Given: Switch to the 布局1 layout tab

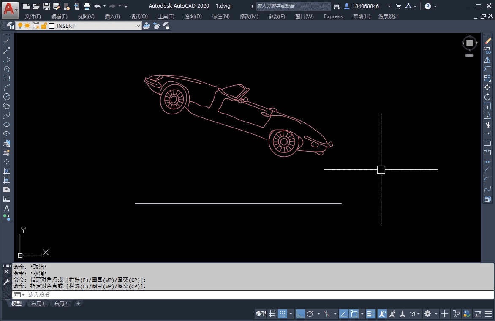Looking at the screenshot, I should click(38, 303).
